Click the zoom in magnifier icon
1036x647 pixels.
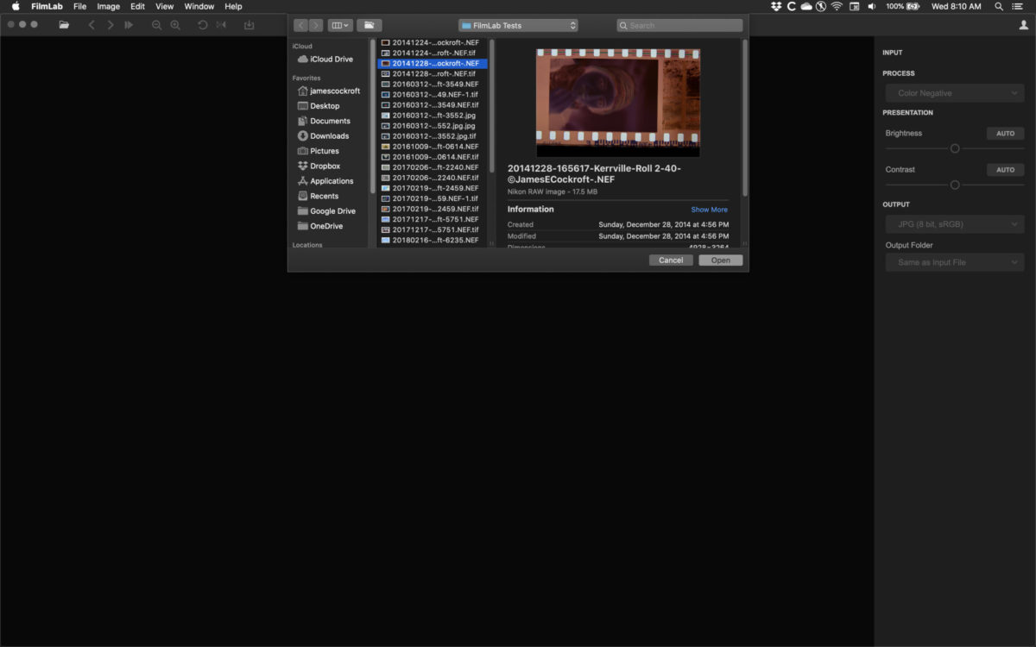pyautogui.click(x=175, y=25)
